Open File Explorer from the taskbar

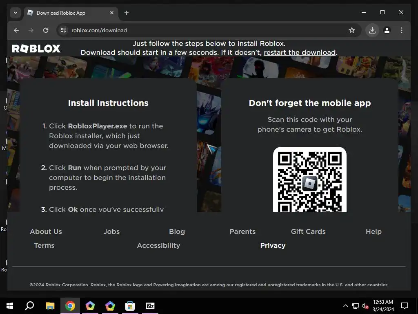tap(50, 306)
